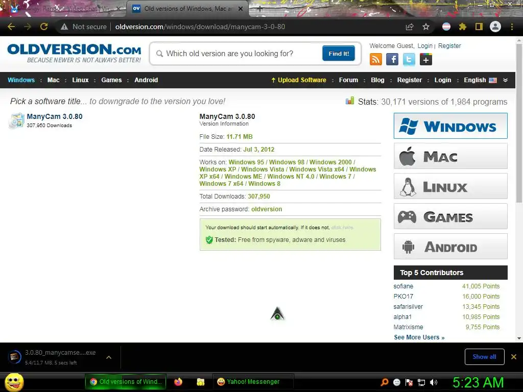The width and height of the screenshot is (523, 392).
Task: Click the Mac category banner
Action: pos(450,156)
